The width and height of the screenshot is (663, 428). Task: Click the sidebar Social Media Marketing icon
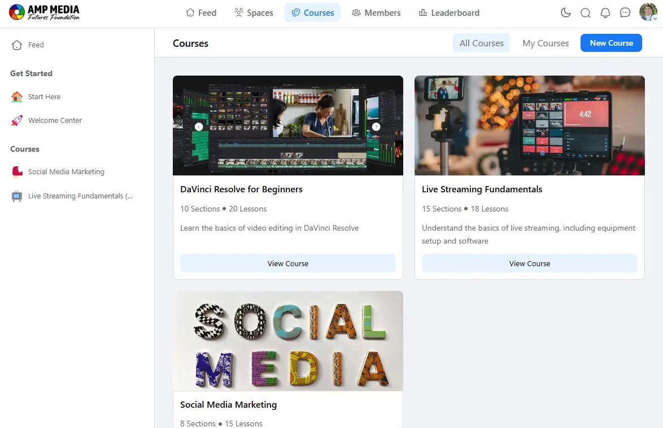(17, 172)
